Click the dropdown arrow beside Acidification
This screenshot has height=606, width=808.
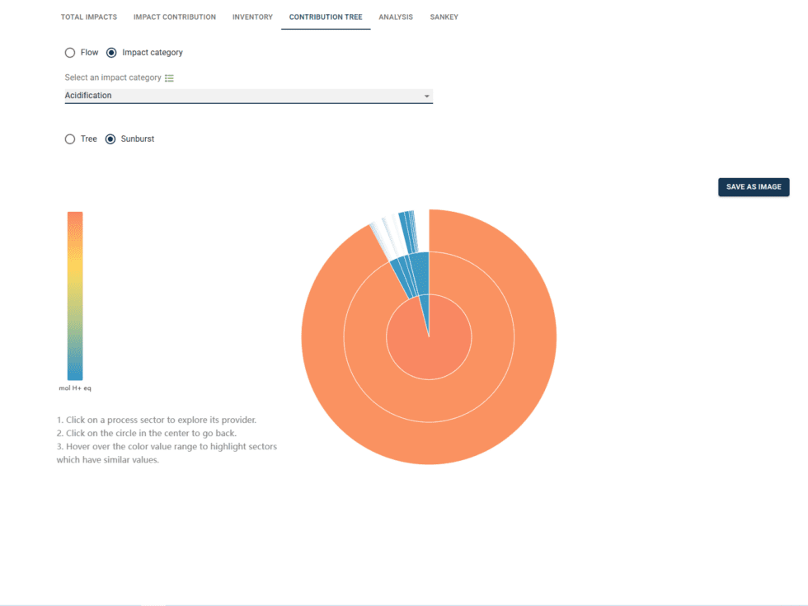pos(426,96)
